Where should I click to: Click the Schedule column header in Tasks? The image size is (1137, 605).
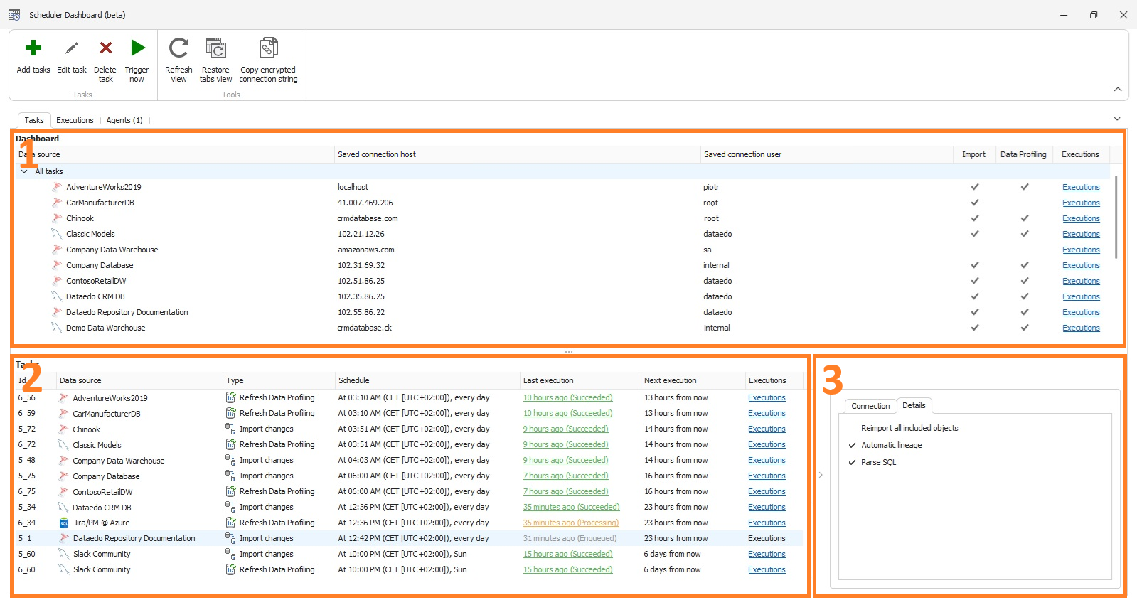coord(427,380)
